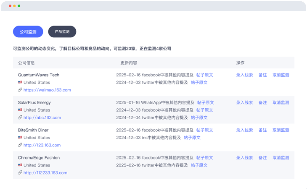This screenshot has width=307, height=193.
Task: Click link icon beside abc.163.com
Action: point(20,117)
